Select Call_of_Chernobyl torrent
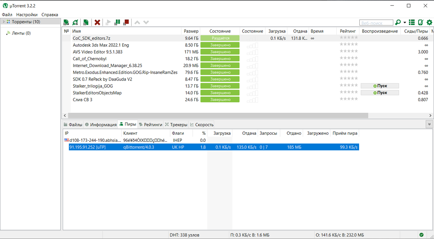The image size is (434, 239). [x=90, y=59]
